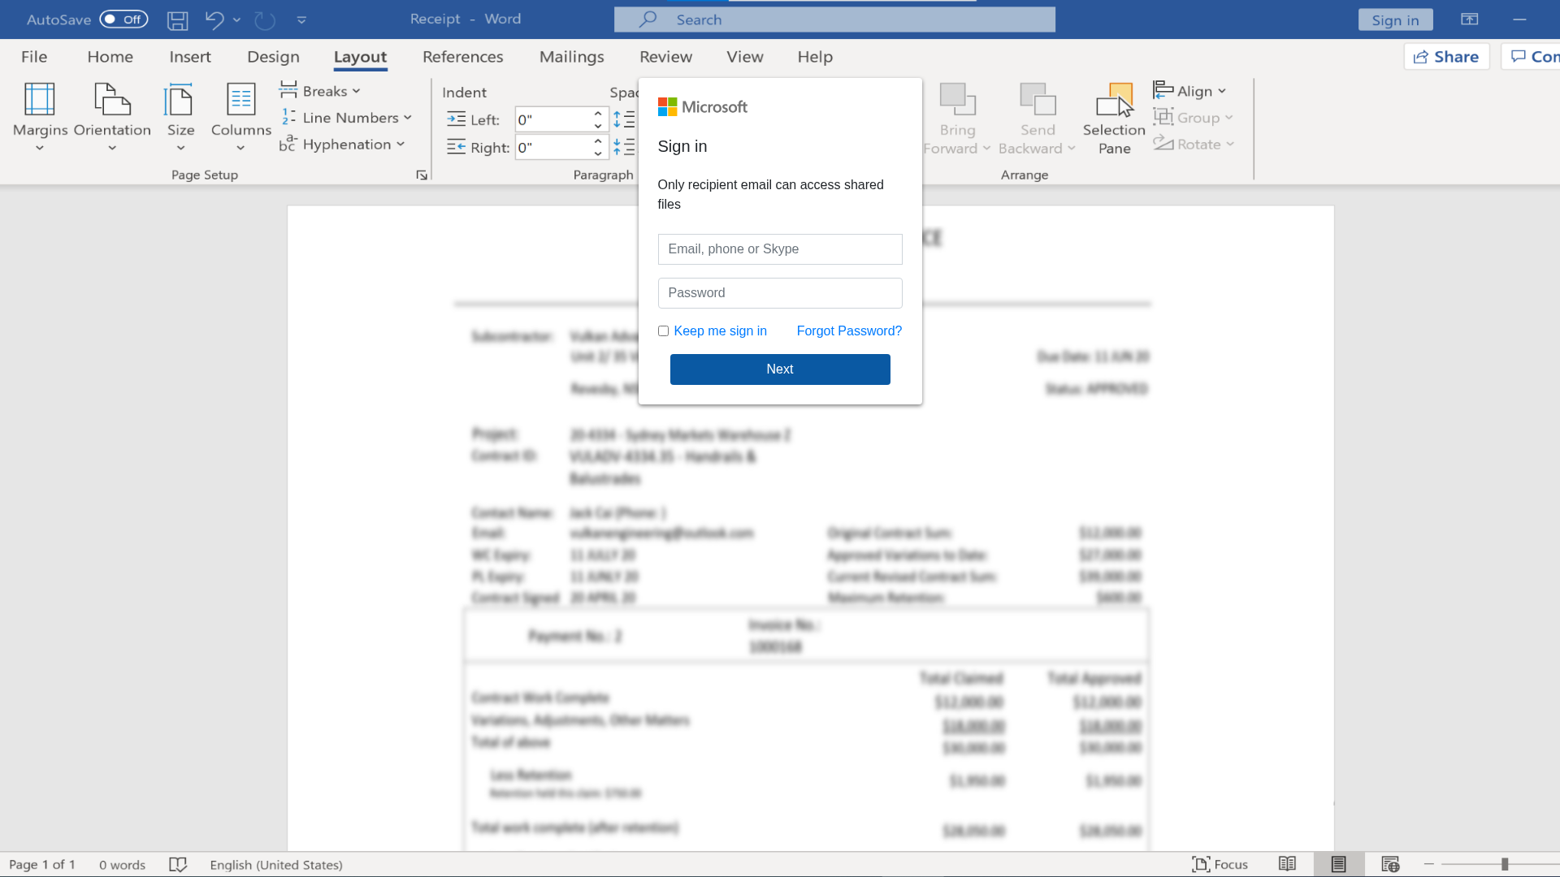Image resolution: width=1560 pixels, height=877 pixels.
Task: Click the Comments button
Action: 1531,57
